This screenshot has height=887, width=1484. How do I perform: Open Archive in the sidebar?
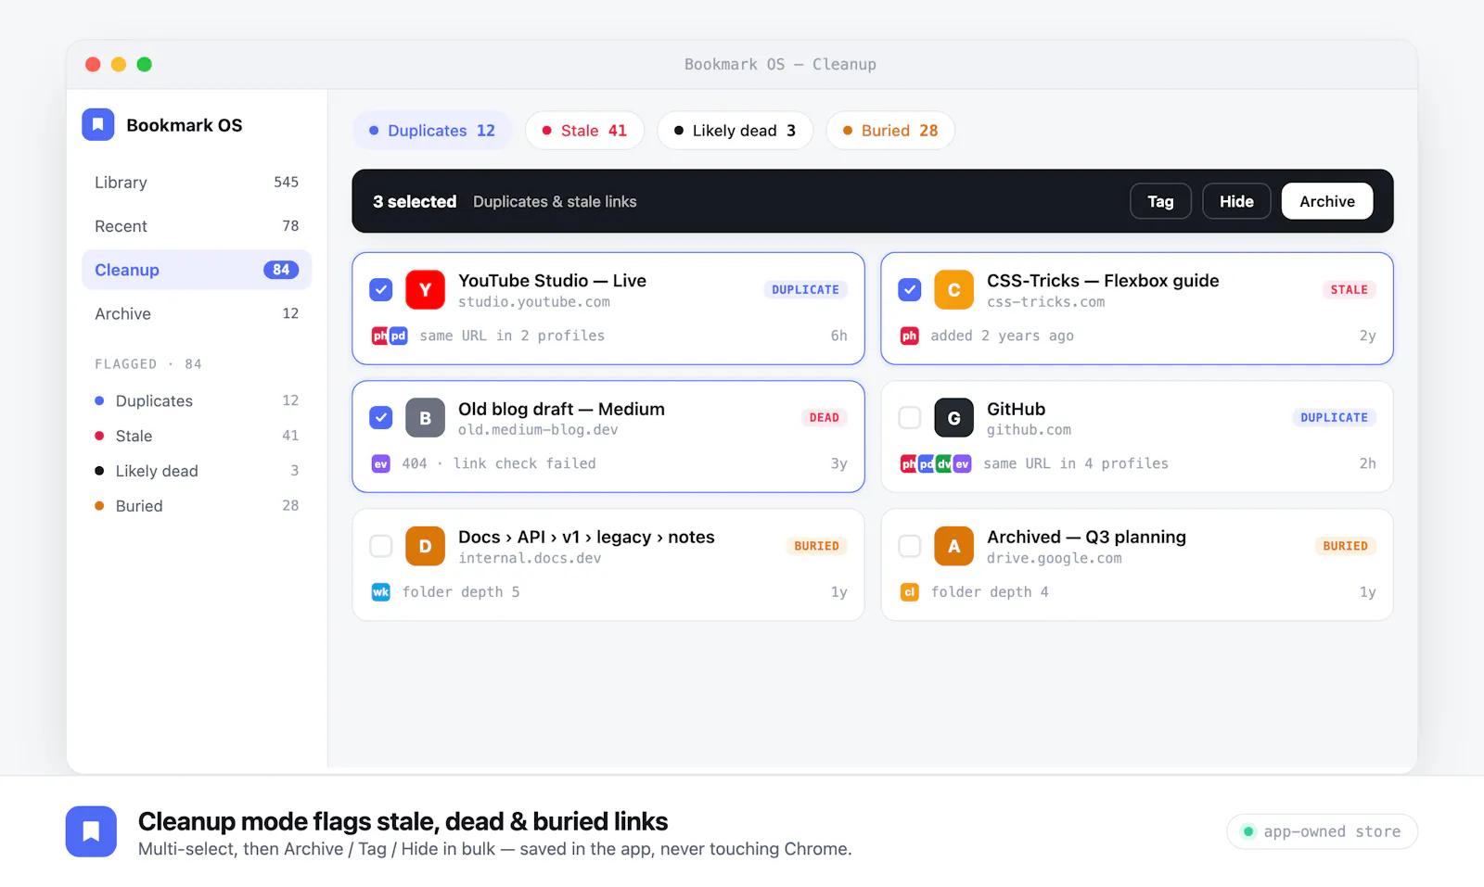pos(197,313)
